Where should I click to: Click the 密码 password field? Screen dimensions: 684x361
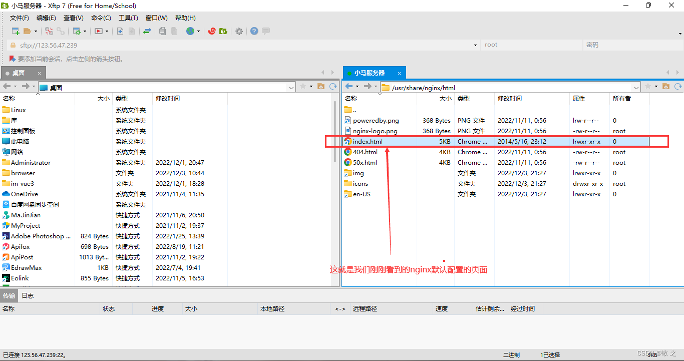(633, 45)
